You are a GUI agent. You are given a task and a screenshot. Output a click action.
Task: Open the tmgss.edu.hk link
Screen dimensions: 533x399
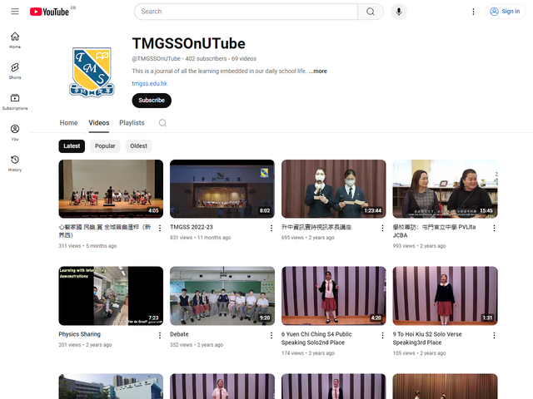pyautogui.click(x=149, y=84)
